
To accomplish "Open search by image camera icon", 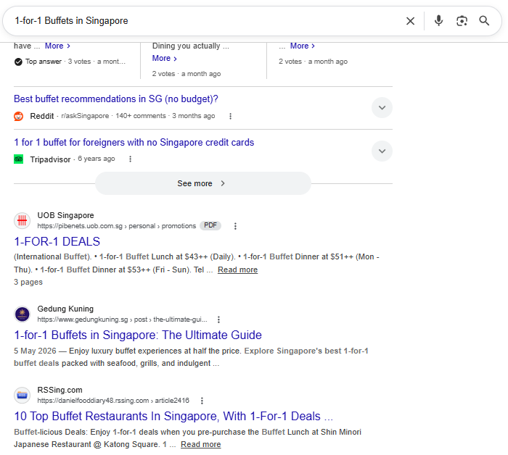I will tap(462, 21).
